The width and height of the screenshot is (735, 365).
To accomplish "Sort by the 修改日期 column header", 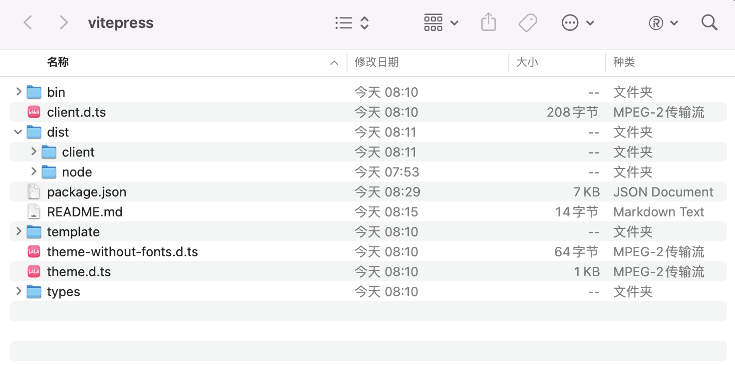I will tap(376, 62).
